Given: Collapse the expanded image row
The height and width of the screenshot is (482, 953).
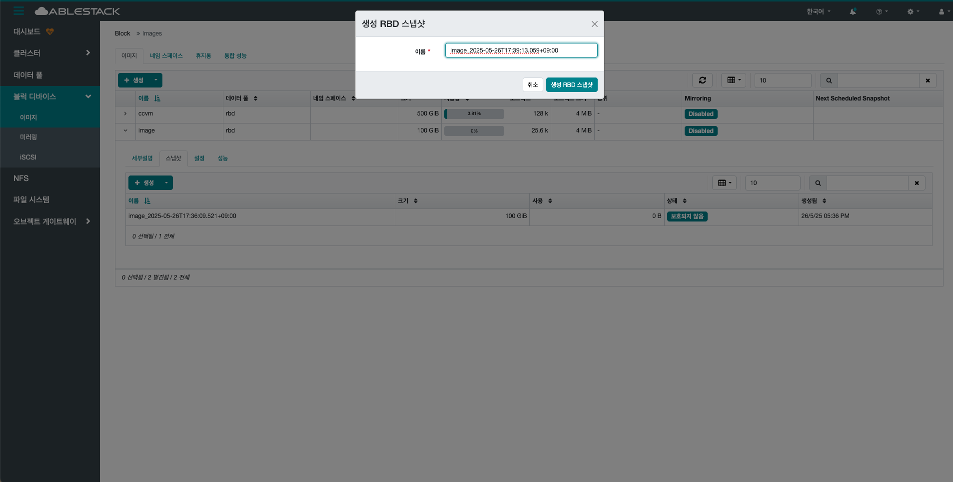Looking at the screenshot, I should 125,130.
